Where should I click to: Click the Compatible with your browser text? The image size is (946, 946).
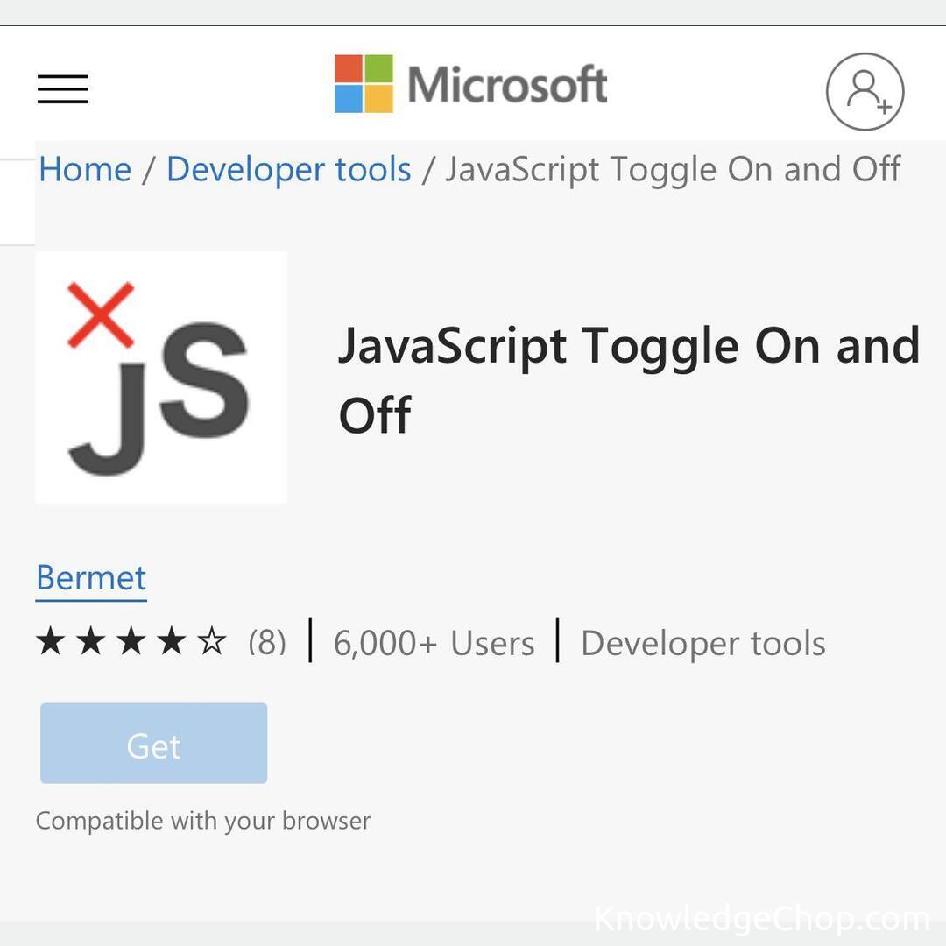203,821
